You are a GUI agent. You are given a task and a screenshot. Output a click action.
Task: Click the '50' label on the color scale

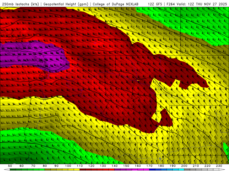[10, 166]
